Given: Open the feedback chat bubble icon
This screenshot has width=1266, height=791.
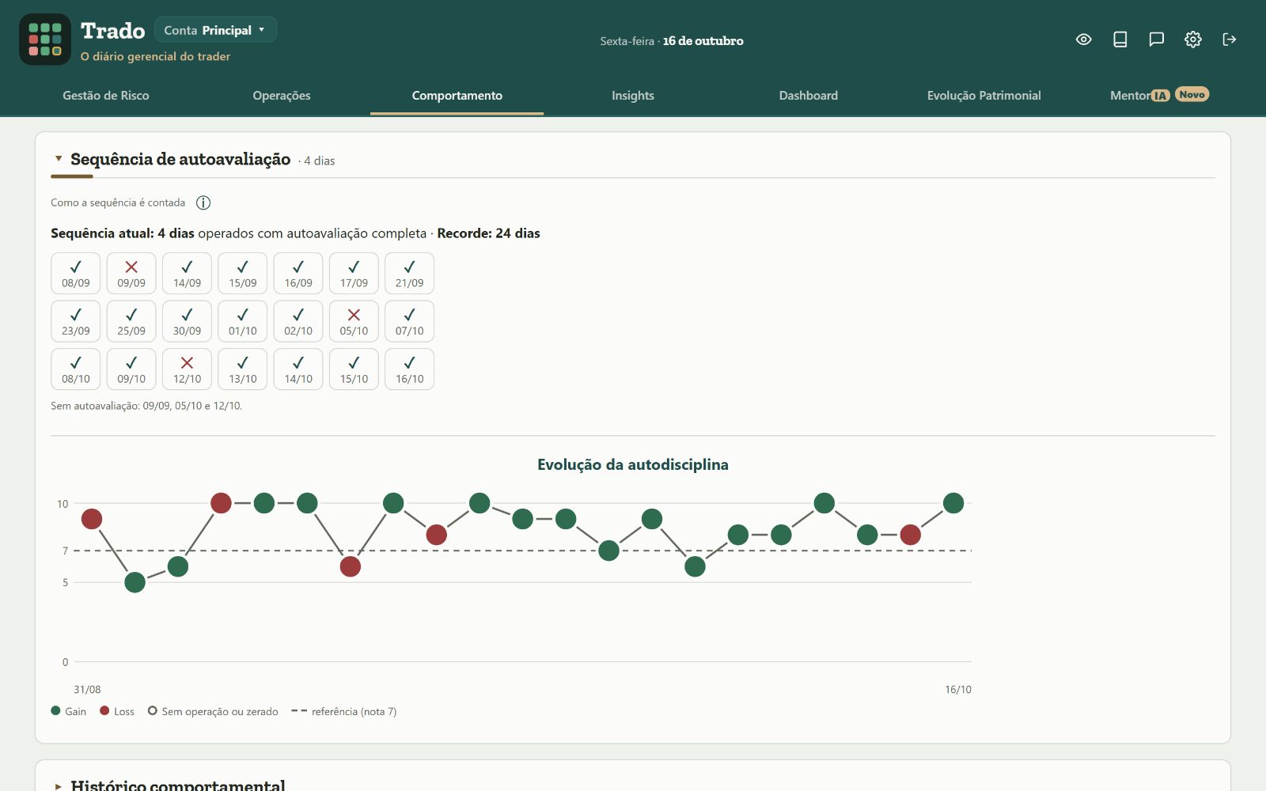Looking at the screenshot, I should coord(1157,40).
